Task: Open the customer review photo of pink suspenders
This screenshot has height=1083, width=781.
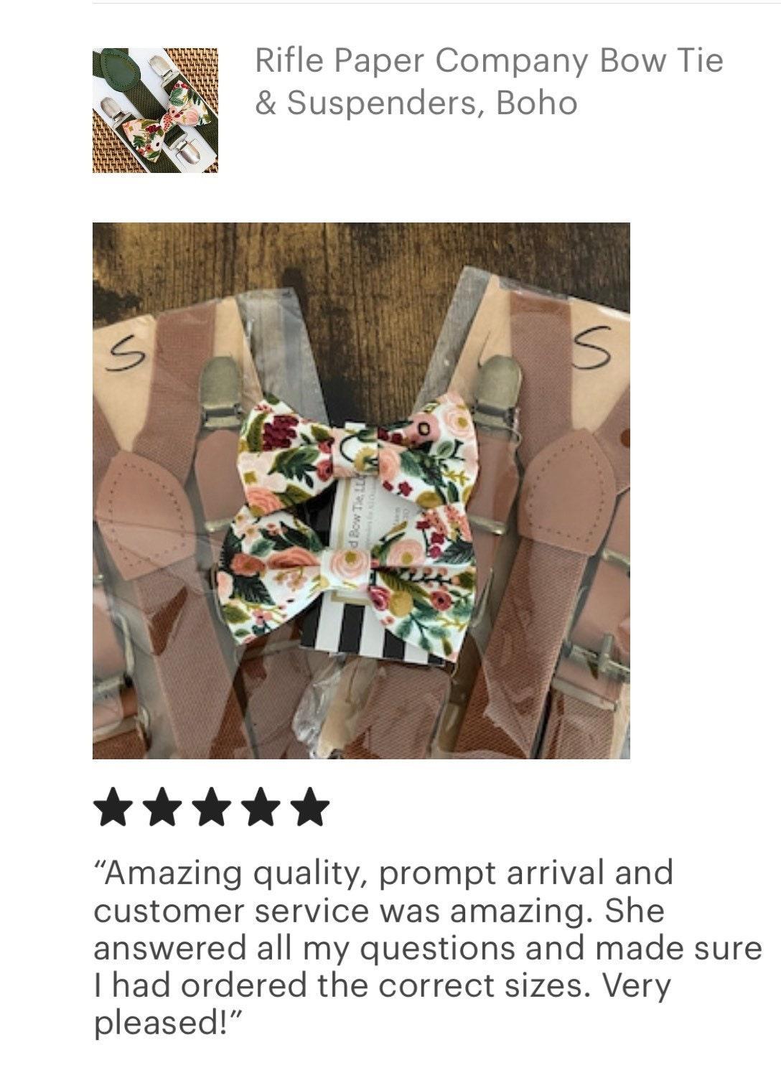Action: click(361, 490)
